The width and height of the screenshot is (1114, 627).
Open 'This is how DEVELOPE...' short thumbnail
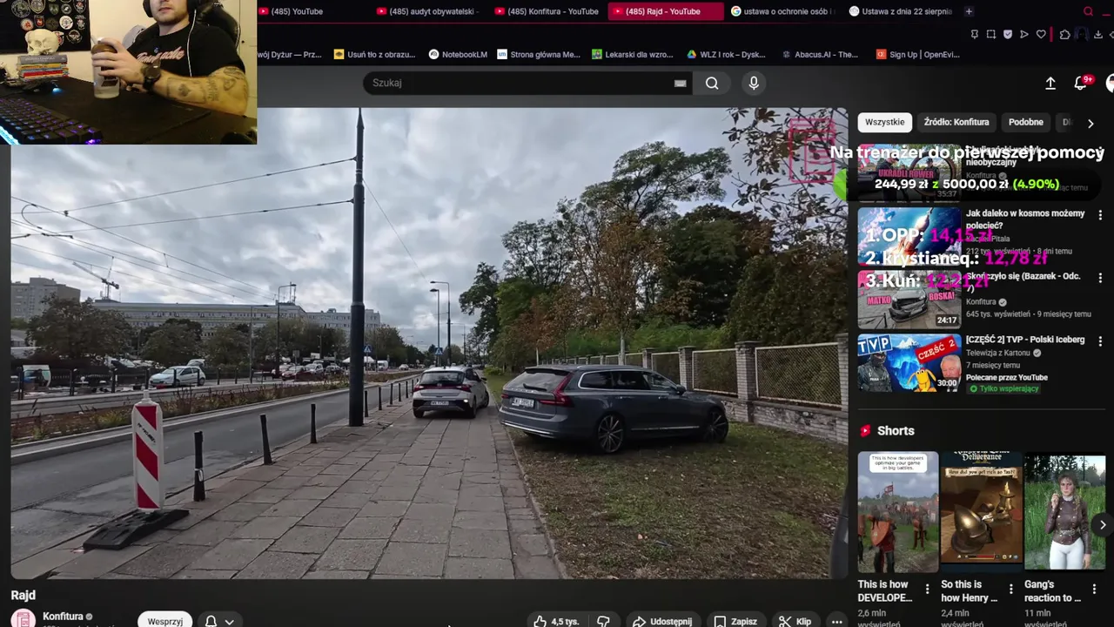tap(898, 511)
